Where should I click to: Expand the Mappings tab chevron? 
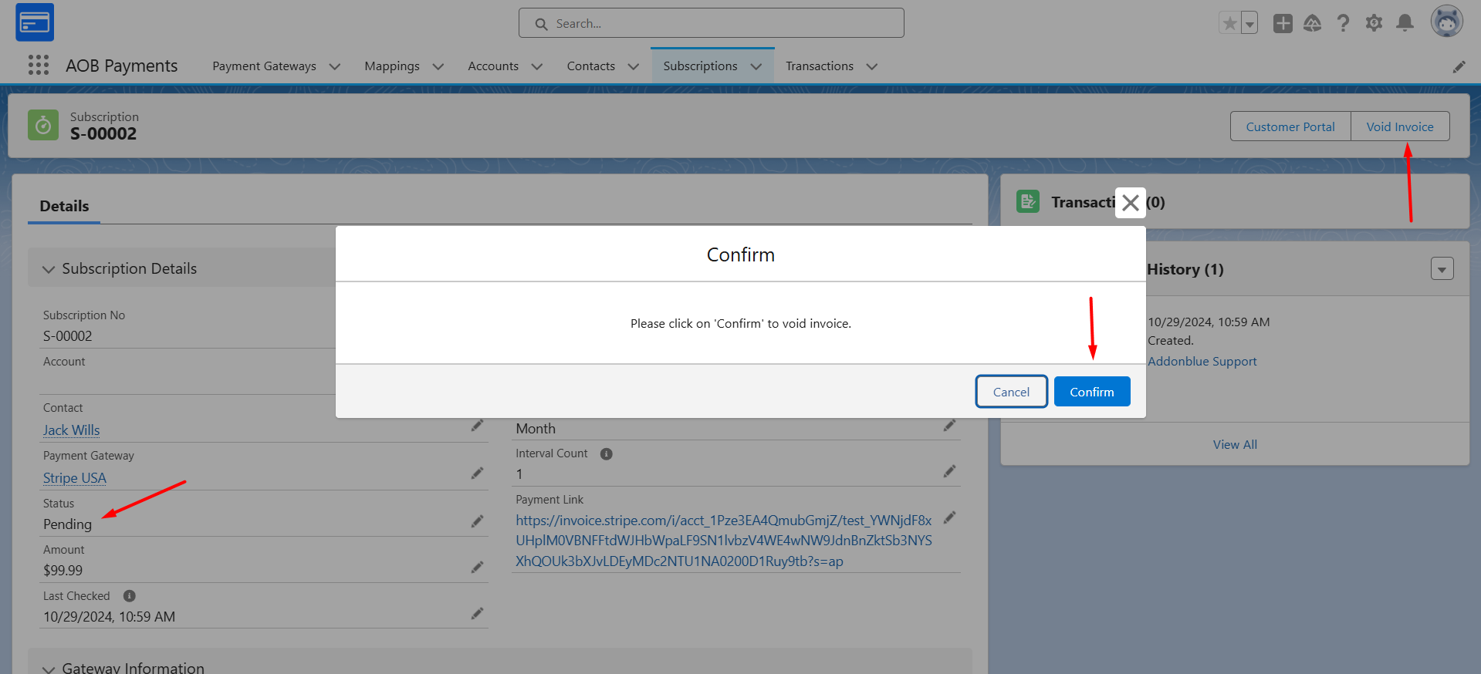[438, 67]
